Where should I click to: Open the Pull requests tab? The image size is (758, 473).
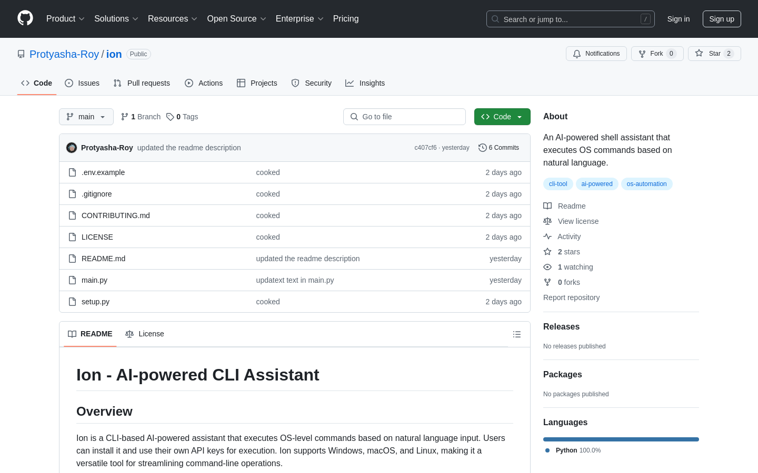142,83
